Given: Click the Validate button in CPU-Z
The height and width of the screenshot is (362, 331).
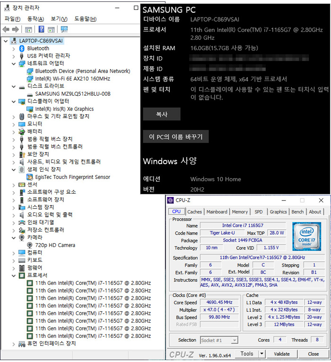Looking at the screenshot, I should 282,354.
